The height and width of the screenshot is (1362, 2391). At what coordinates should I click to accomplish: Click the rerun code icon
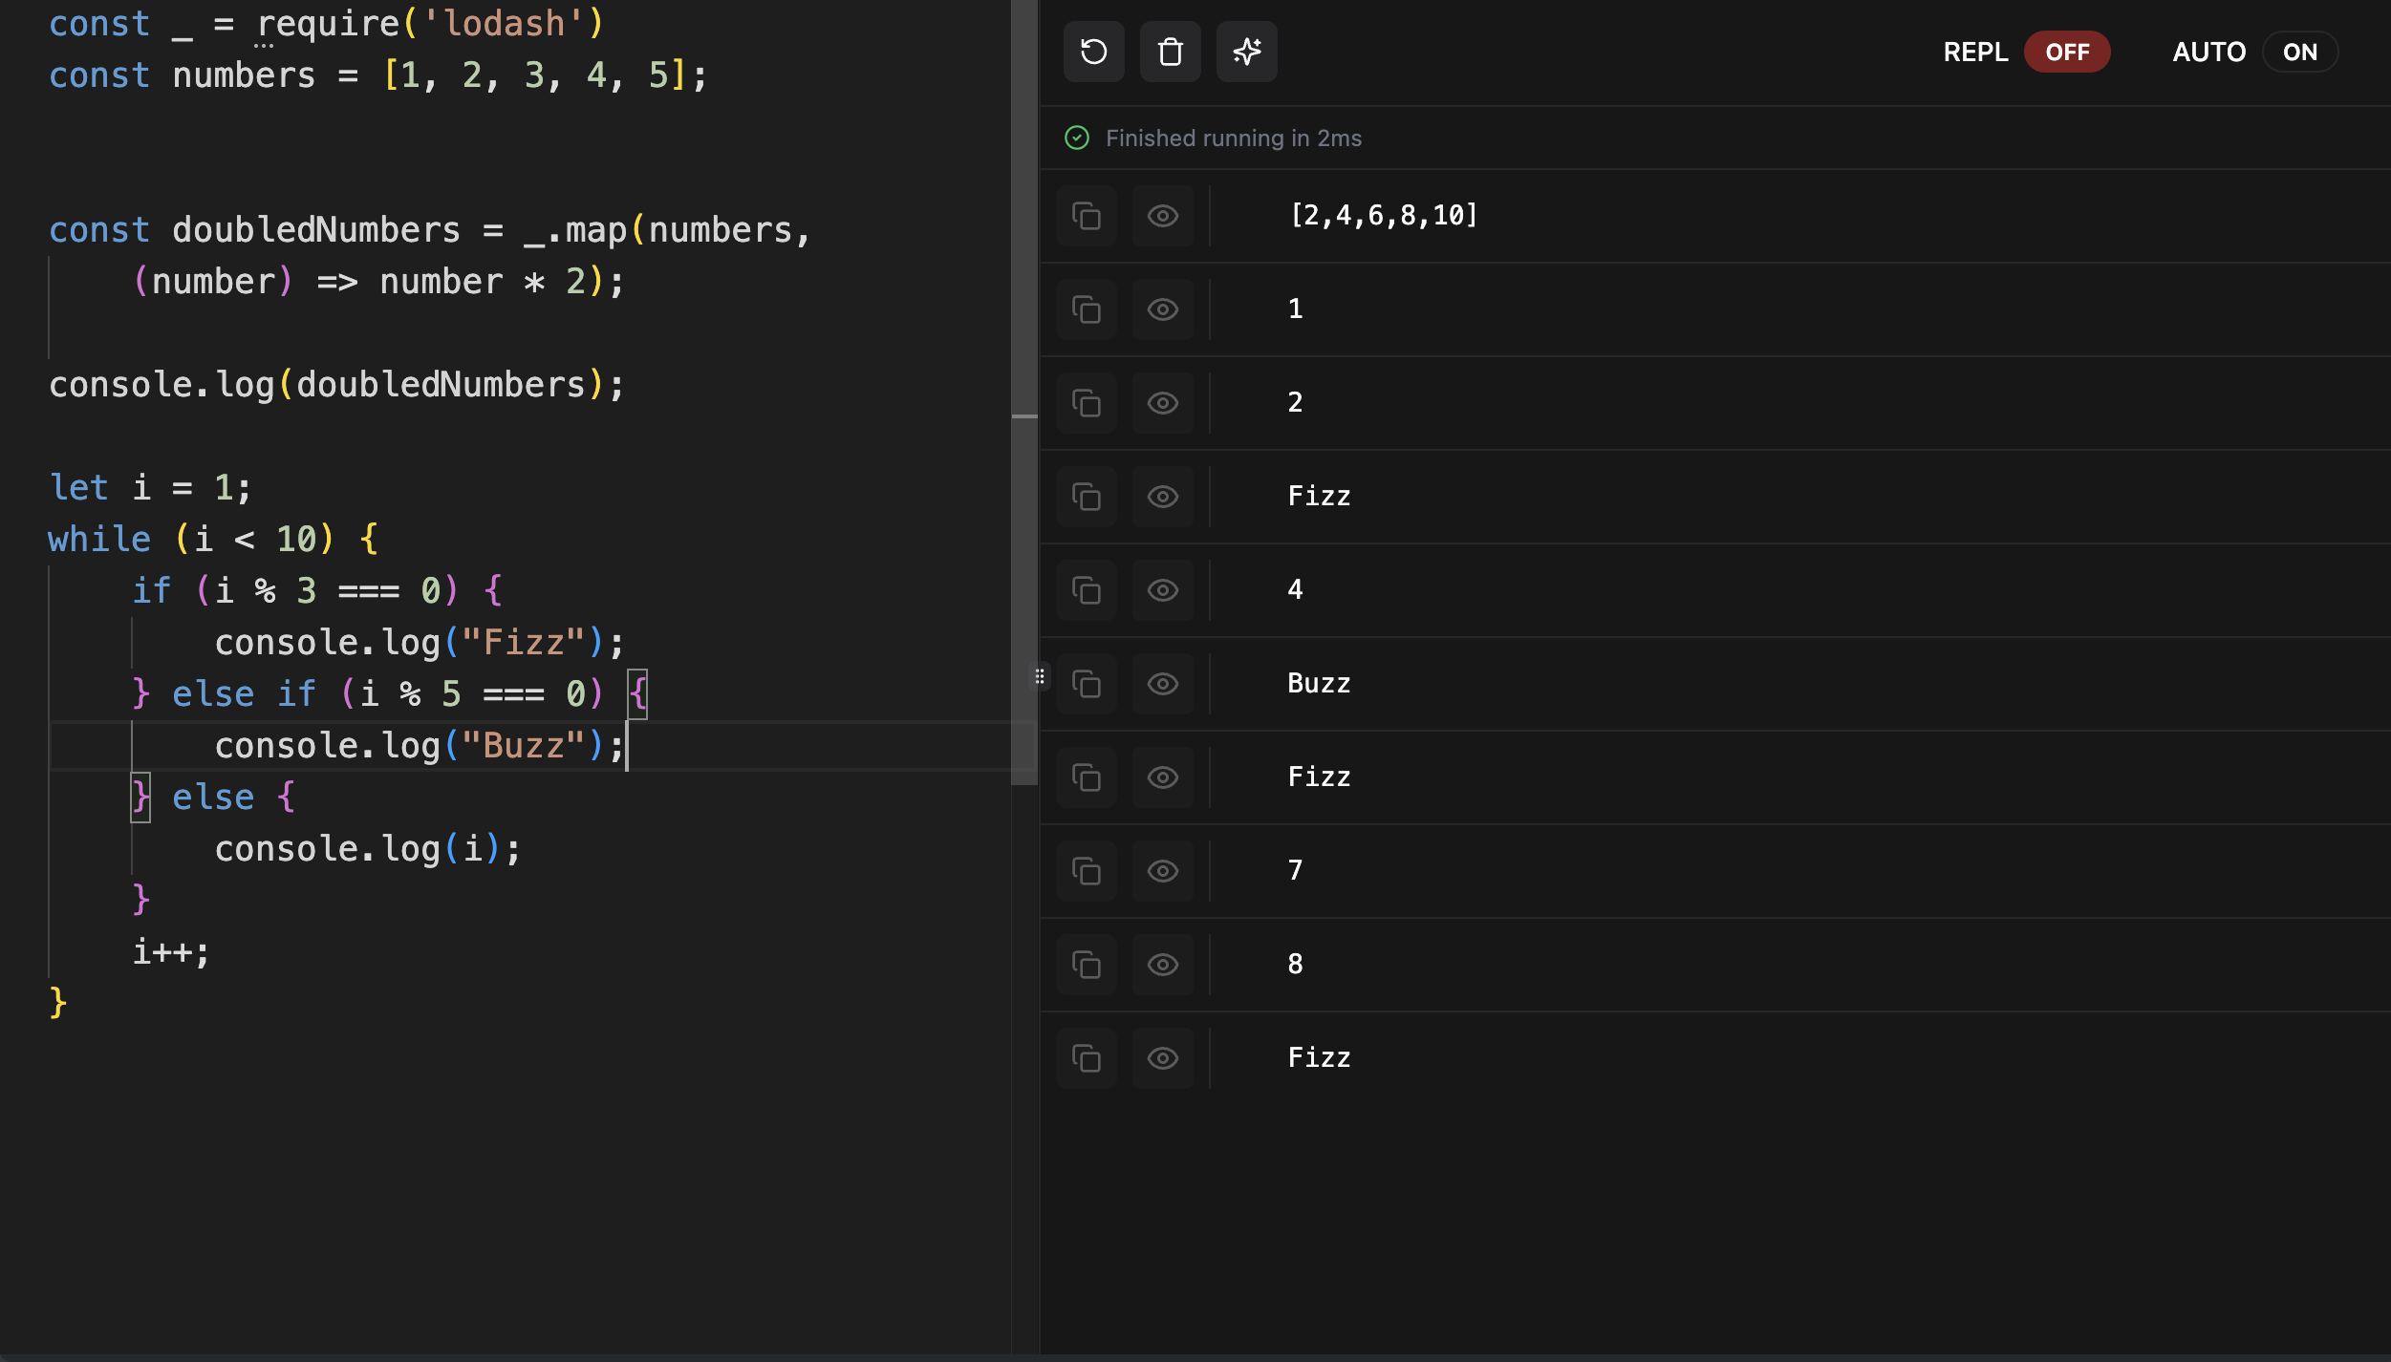[x=1093, y=52]
